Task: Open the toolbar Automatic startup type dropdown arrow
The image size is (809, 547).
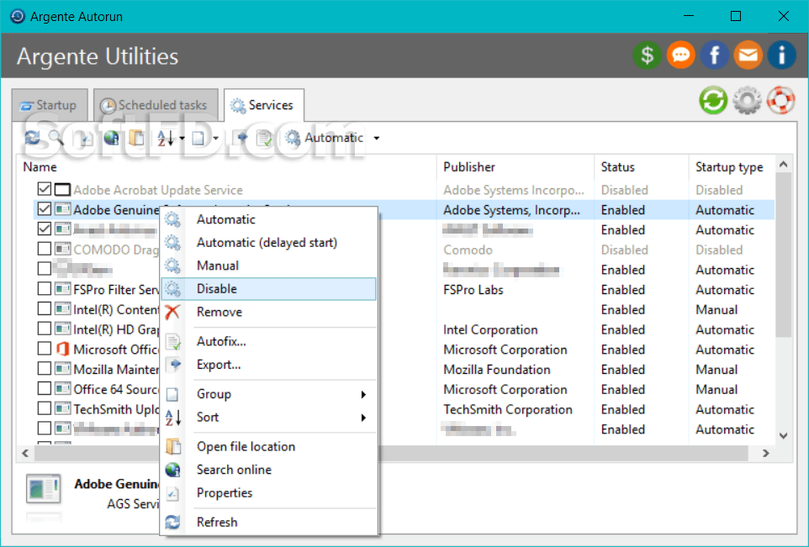Action: (377, 138)
